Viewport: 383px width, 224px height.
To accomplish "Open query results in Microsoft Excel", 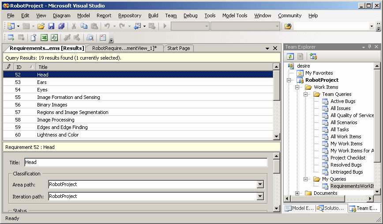I will click(x=44, y=38).
